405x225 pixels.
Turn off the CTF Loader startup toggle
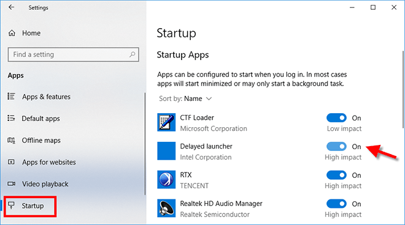[336, 118]
